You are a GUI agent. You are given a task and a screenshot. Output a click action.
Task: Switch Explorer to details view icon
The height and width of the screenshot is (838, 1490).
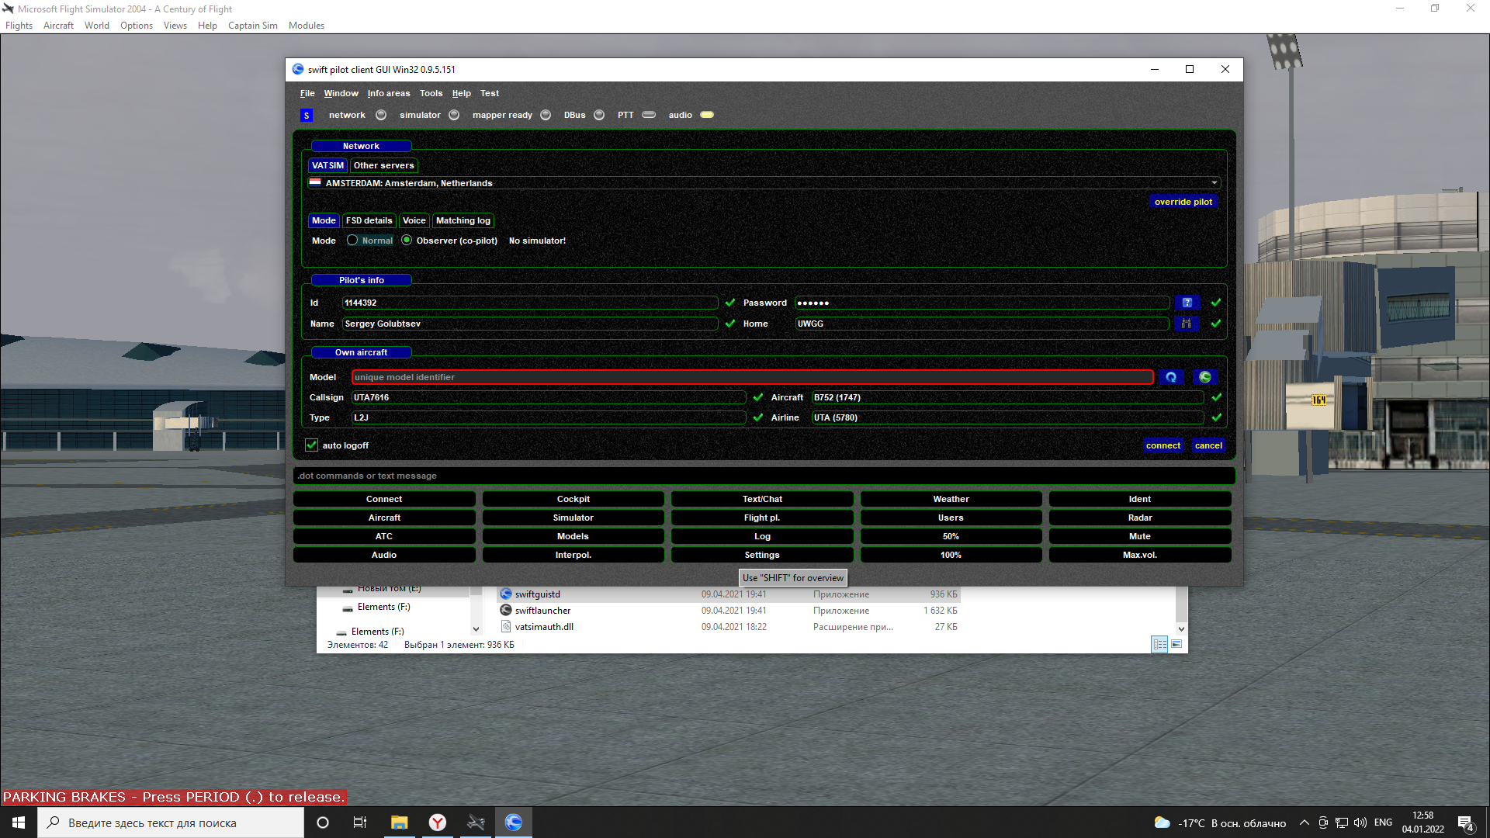1159,644
